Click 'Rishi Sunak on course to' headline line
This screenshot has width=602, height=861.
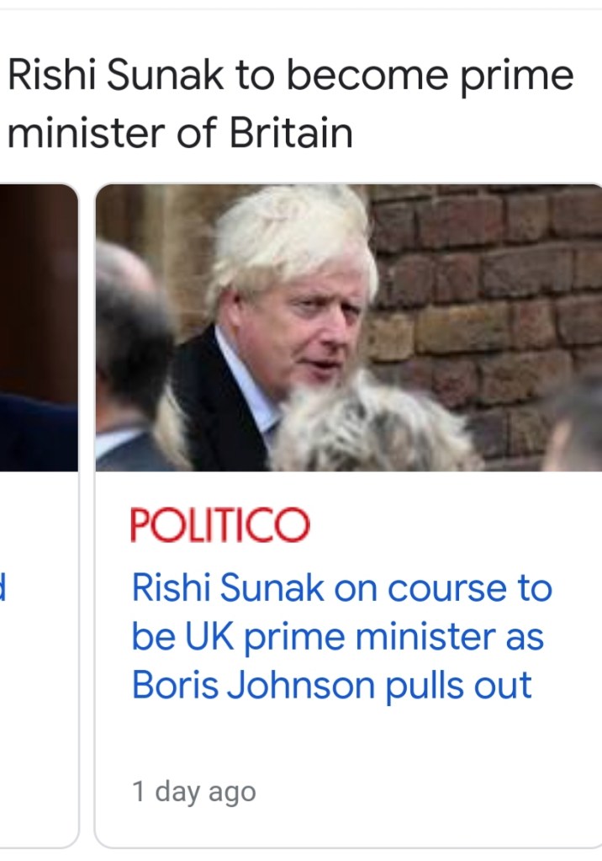point(341,588)
